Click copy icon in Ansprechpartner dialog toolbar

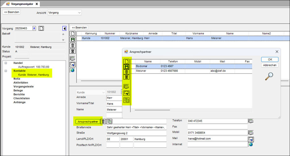(x=126, y=100)
